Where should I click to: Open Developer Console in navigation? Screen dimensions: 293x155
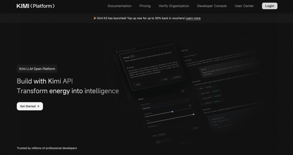[x=212, y=6]
